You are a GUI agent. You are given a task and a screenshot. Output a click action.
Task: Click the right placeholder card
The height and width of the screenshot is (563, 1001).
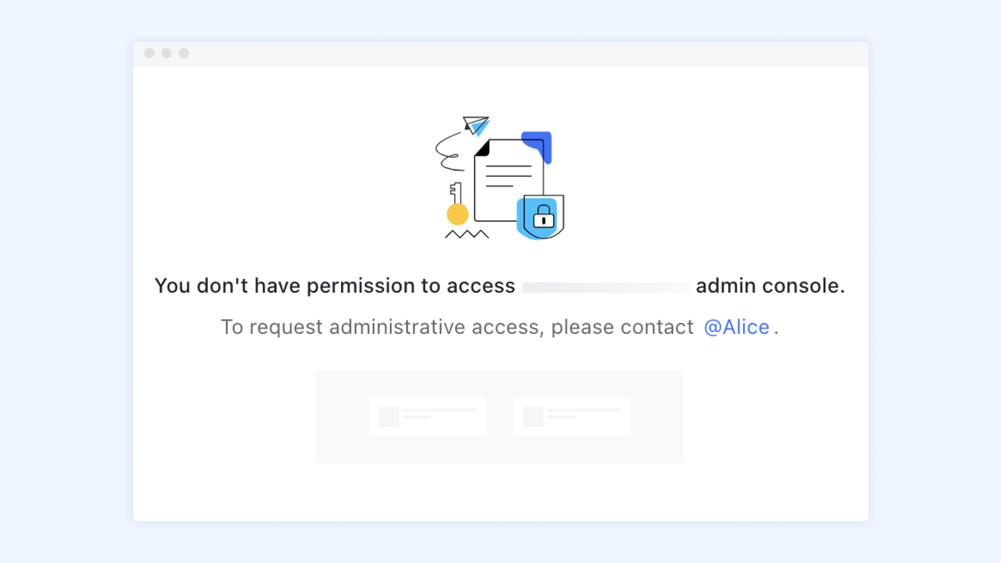(x=572, y=417)
